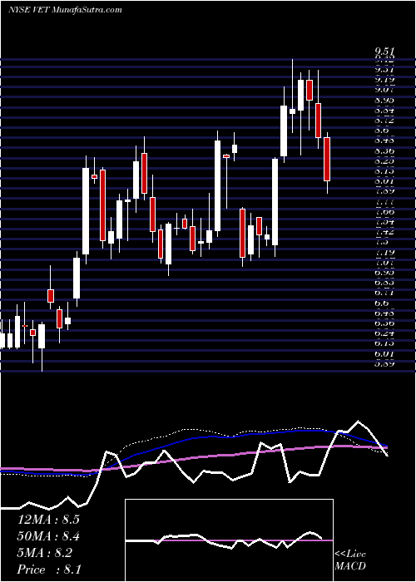
Task: Select the 12MA : 8.5 value
Action: tap(48, 520)
